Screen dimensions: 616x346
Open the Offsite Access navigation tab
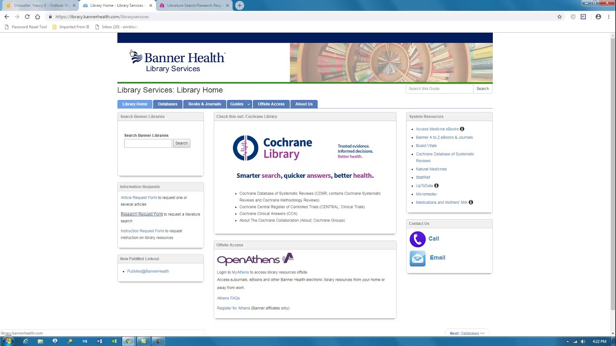pos(271,104)
